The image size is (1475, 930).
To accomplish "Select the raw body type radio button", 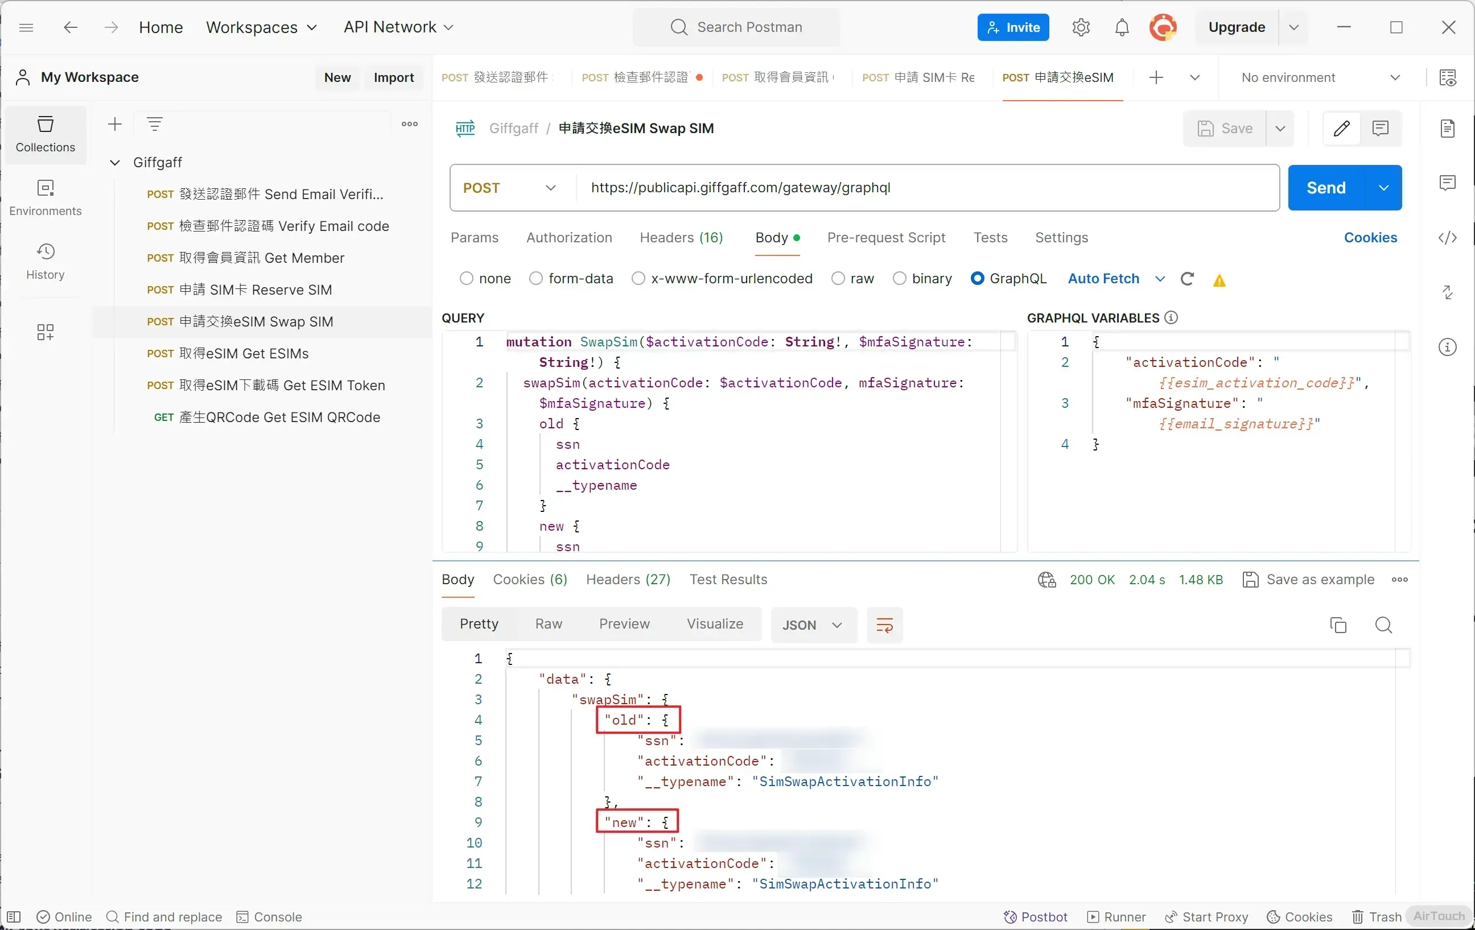I will [838, 279].
